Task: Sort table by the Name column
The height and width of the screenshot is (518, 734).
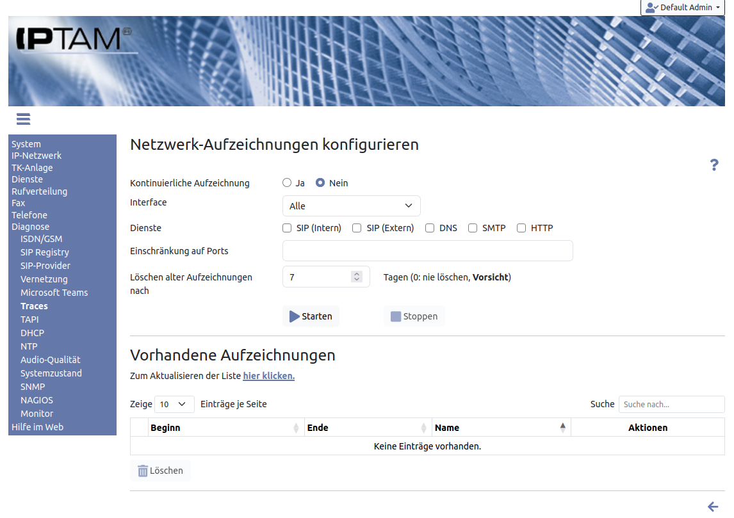Action: coord(500,428)
